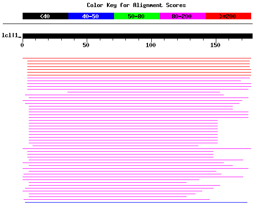
Task: Click the lcl|1_ query label
Action: point(11,35)
